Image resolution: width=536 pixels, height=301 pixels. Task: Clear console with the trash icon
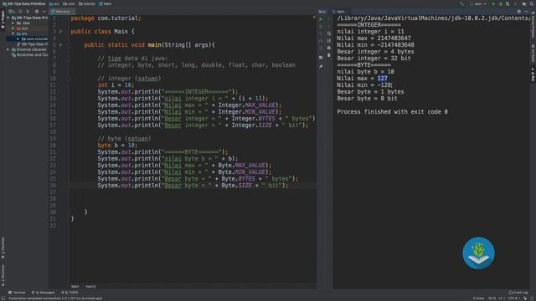(x=329, y=55)
